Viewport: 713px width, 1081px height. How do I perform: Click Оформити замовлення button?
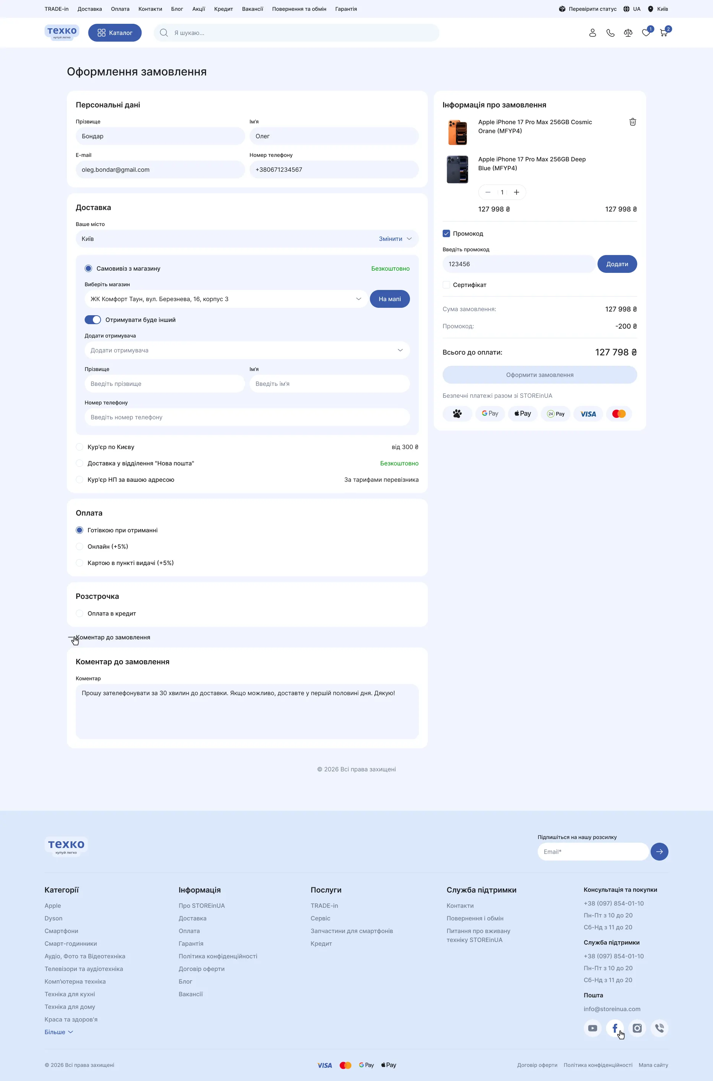[540, 375]
